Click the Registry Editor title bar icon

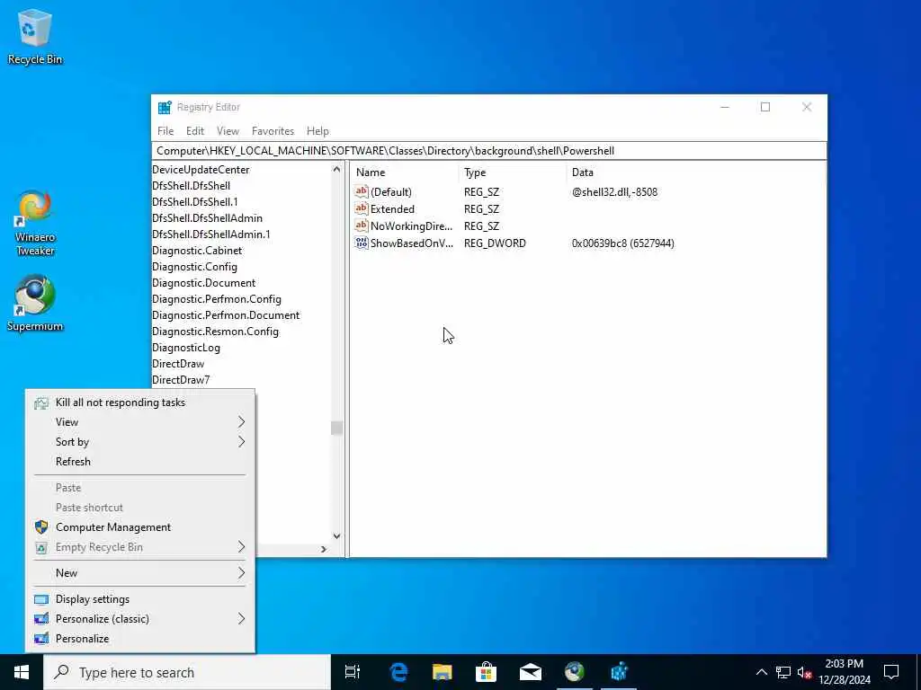[x=165, y=108]
